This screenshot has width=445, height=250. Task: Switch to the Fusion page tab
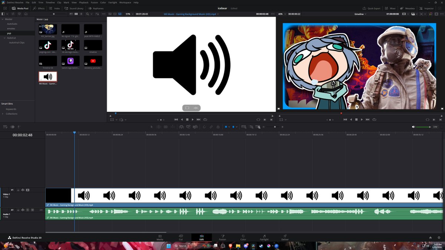(222, 237)
